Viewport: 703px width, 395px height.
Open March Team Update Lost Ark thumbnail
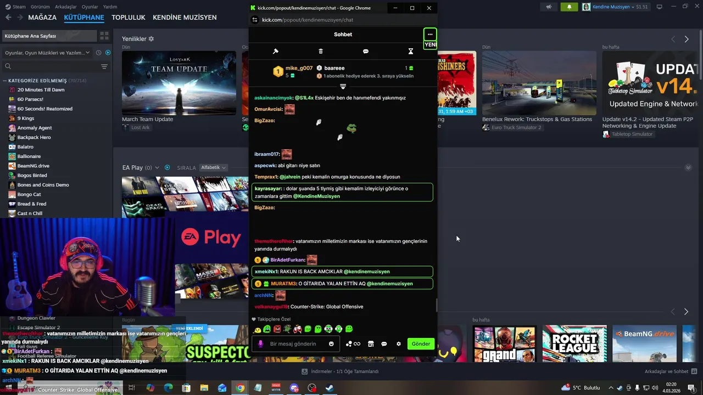click(179, 83)
